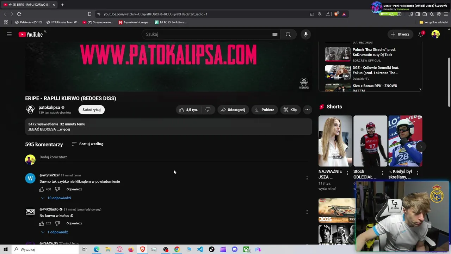Viewport: 451px width, 254px height.
Task: Open the patokalipsa channel name link
Action: pos(49,107)
